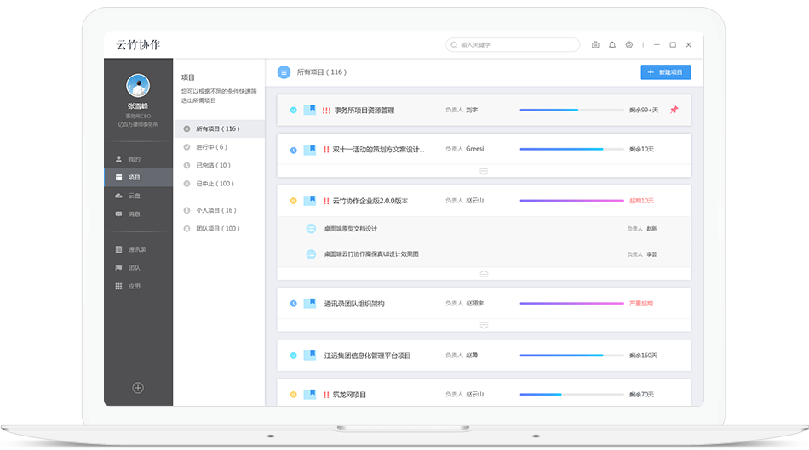Image resolution: width=809 pixels, height=450 pixels.
Task: Open subtask 桌面端原型文档设计
Action: coord(350,229)
